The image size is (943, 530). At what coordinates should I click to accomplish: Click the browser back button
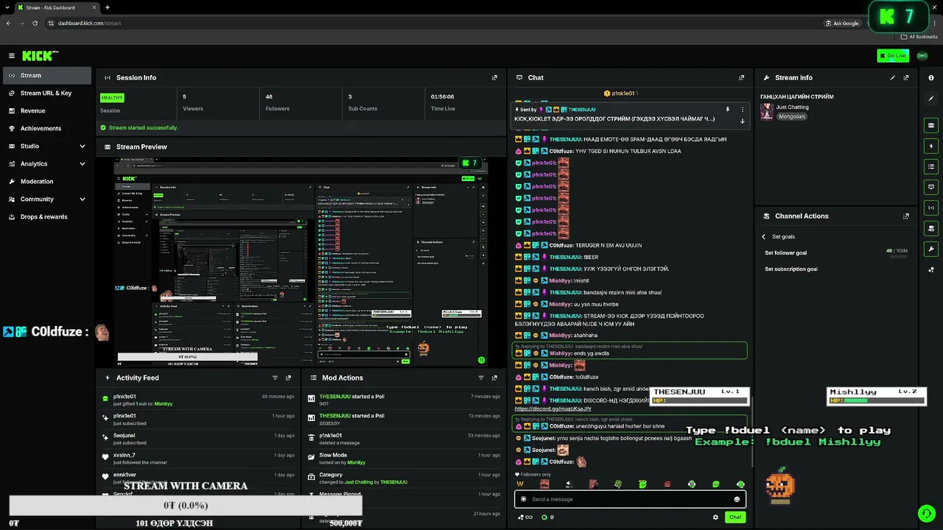[x=8, y=23]
